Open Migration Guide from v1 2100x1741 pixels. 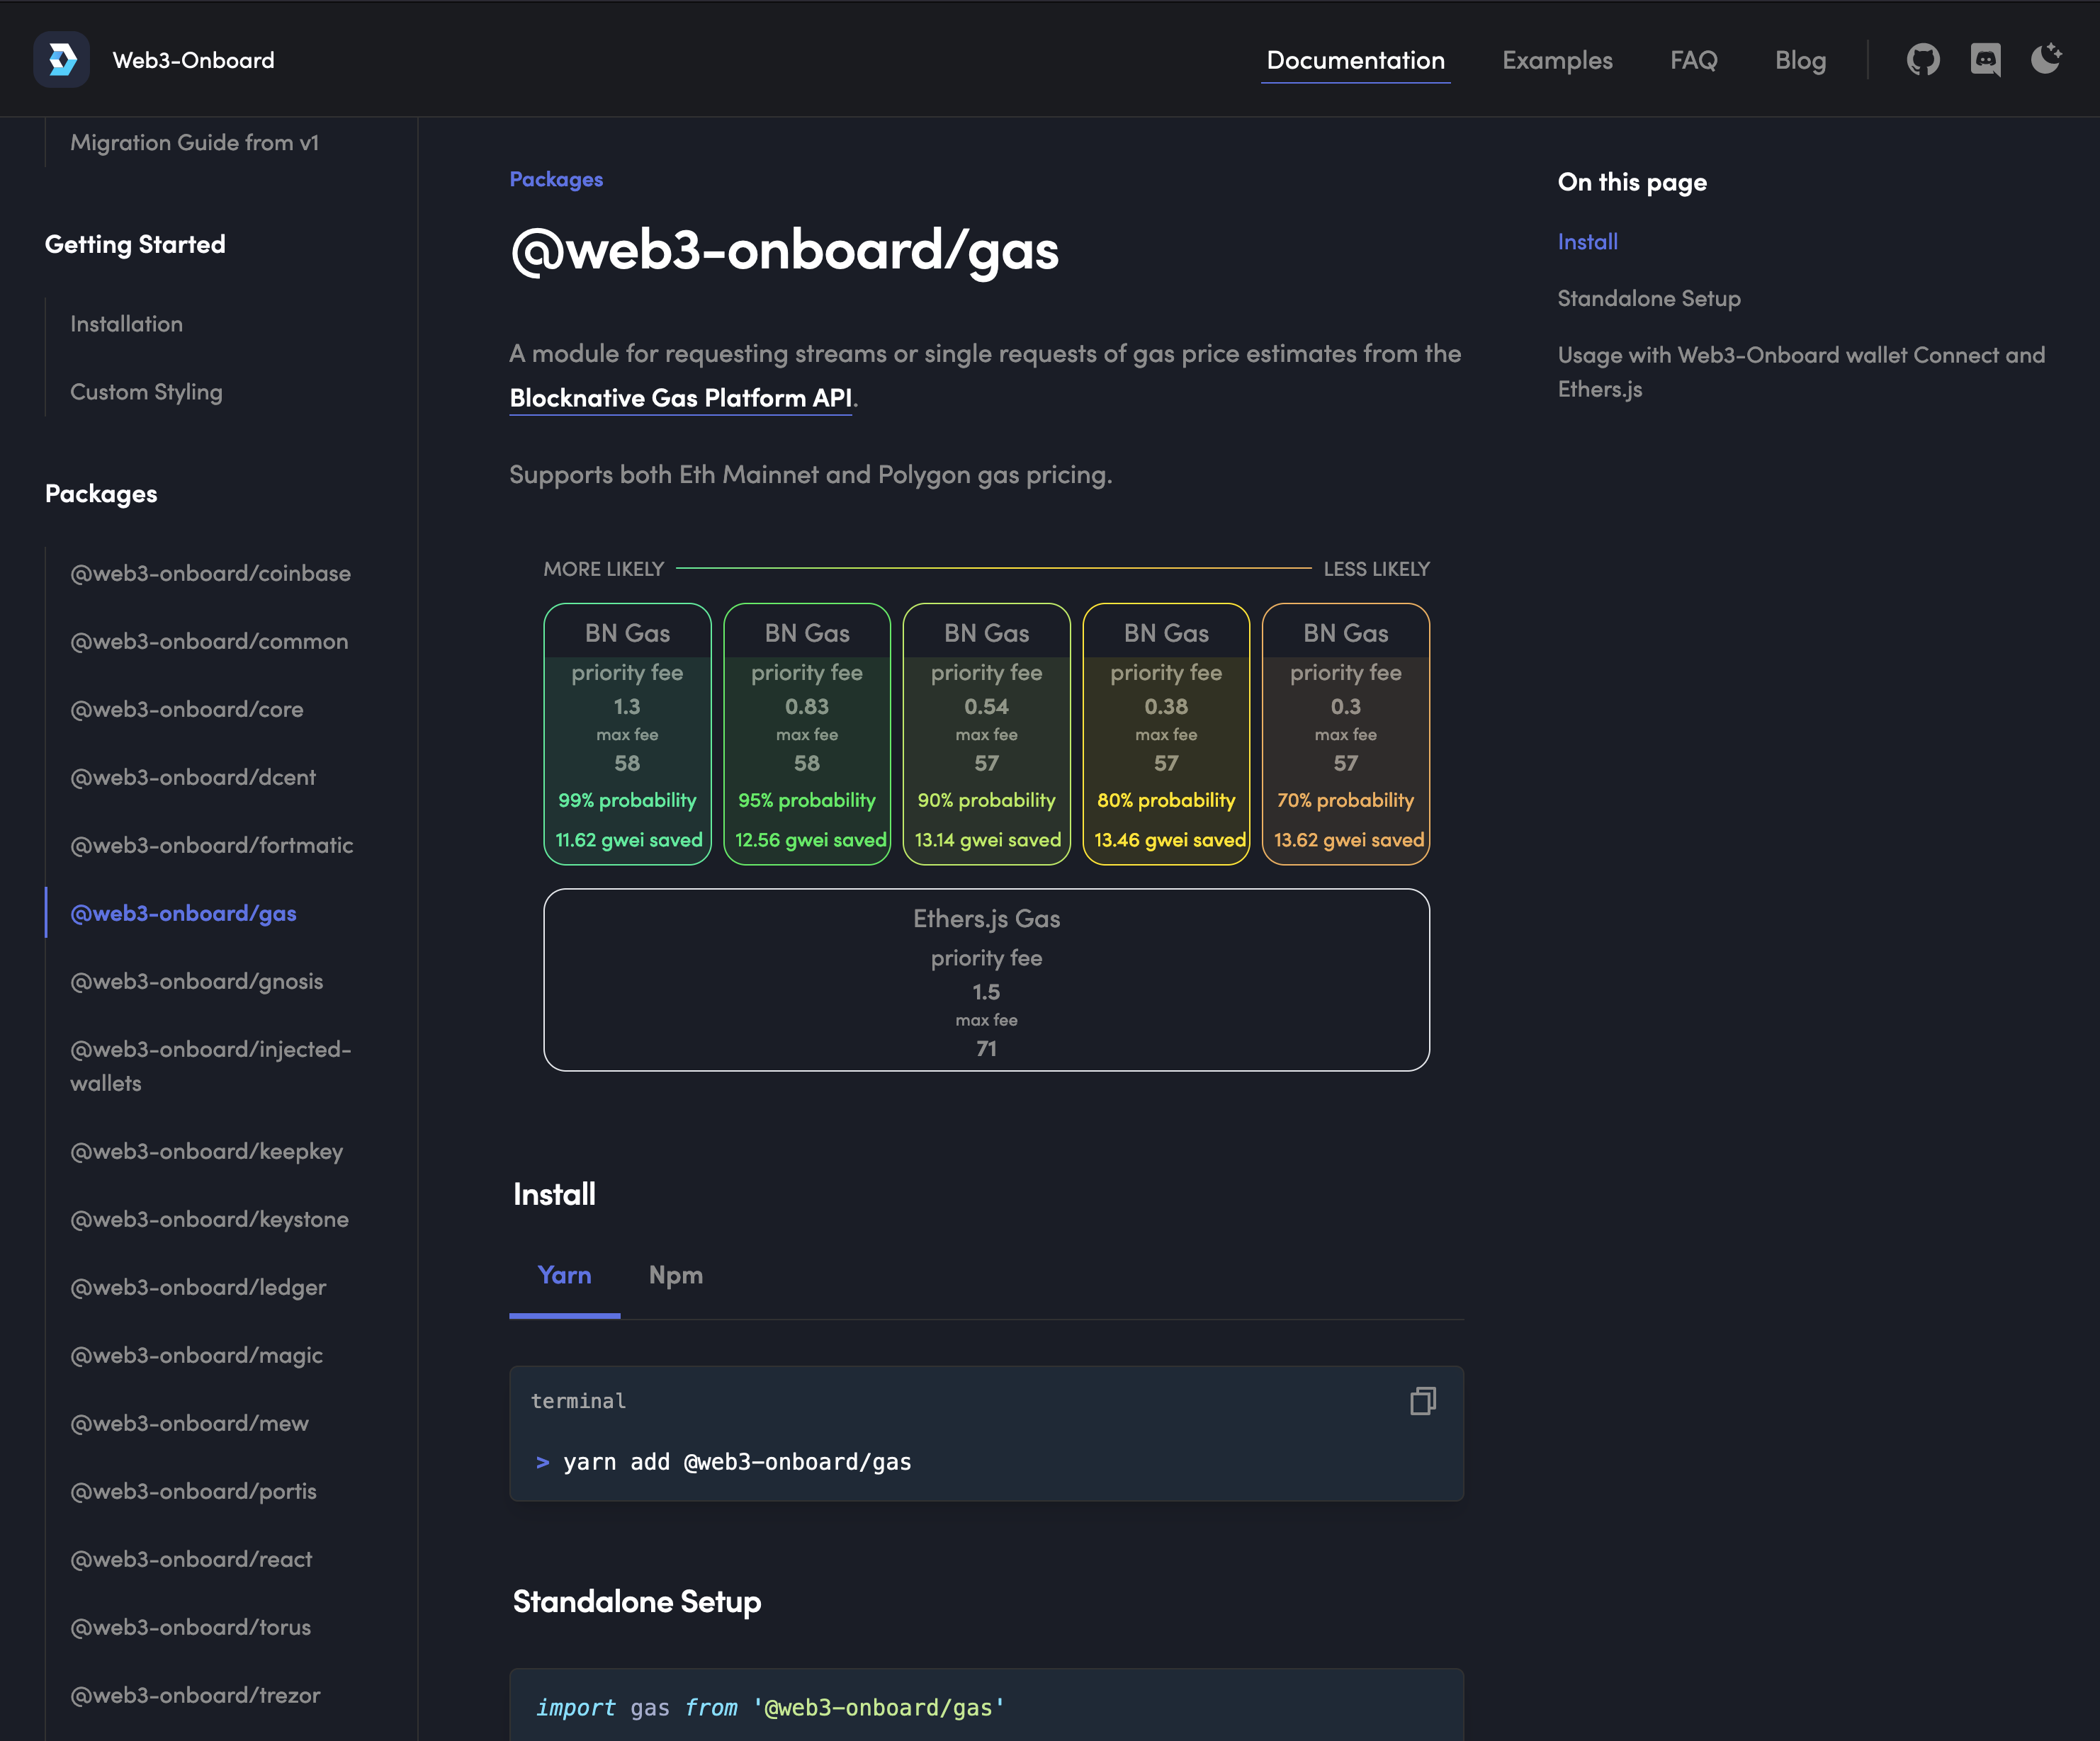coord(194,143)
